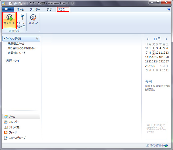
Task: Add a new 電子メール account
Action: (x=9, y=21)
